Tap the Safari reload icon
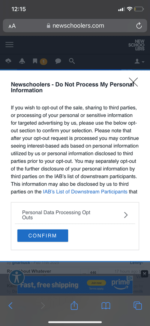Viewport: 150px width, 326px height. click(139, 26)
